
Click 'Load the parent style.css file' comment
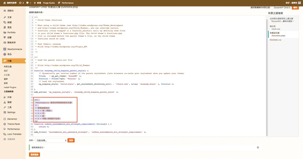(55, 60)
